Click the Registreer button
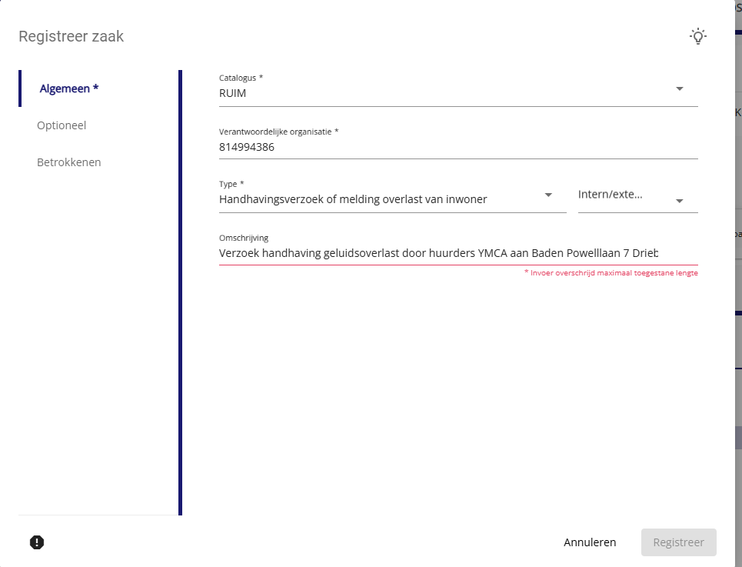This screenshot has height=567, width=742. (678, 542)
